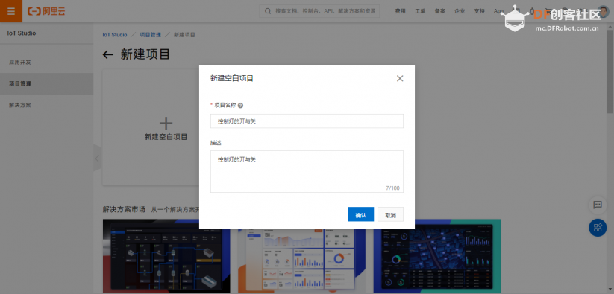Open 备案 in the top navigation

coord(439,11)
